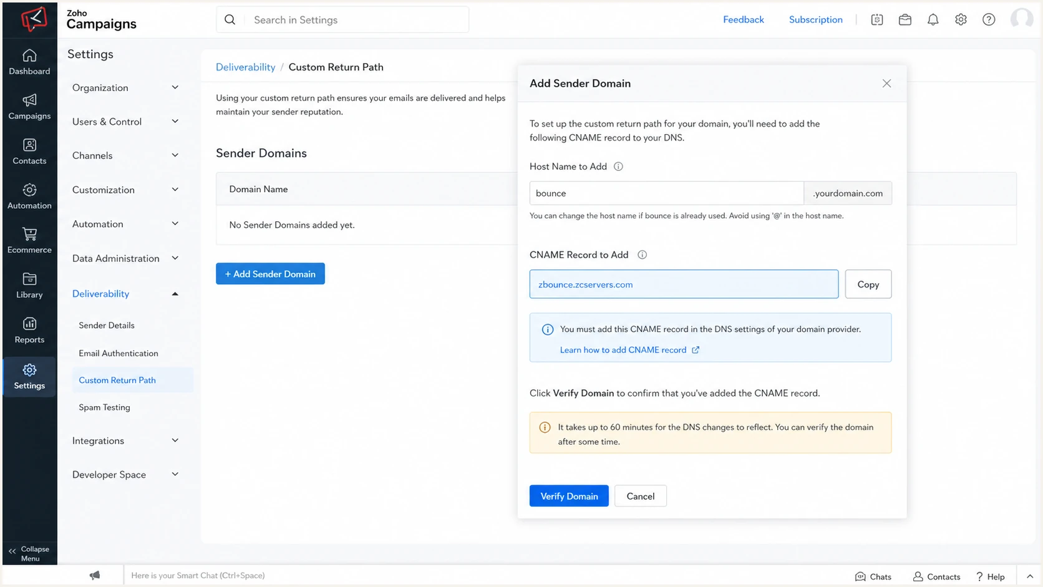
Task: Open top bar settings gear
Action: pyautogui.click(x=961, y=20)
